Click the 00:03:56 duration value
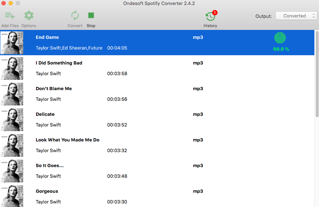Image resolution: width=319 pixels, height=207 pixels. click(x=117, y=99)
